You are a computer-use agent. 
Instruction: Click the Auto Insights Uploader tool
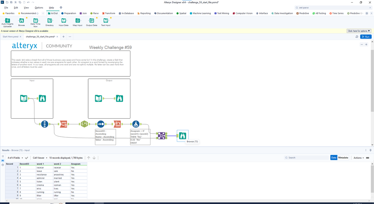[x=7, y=22]
